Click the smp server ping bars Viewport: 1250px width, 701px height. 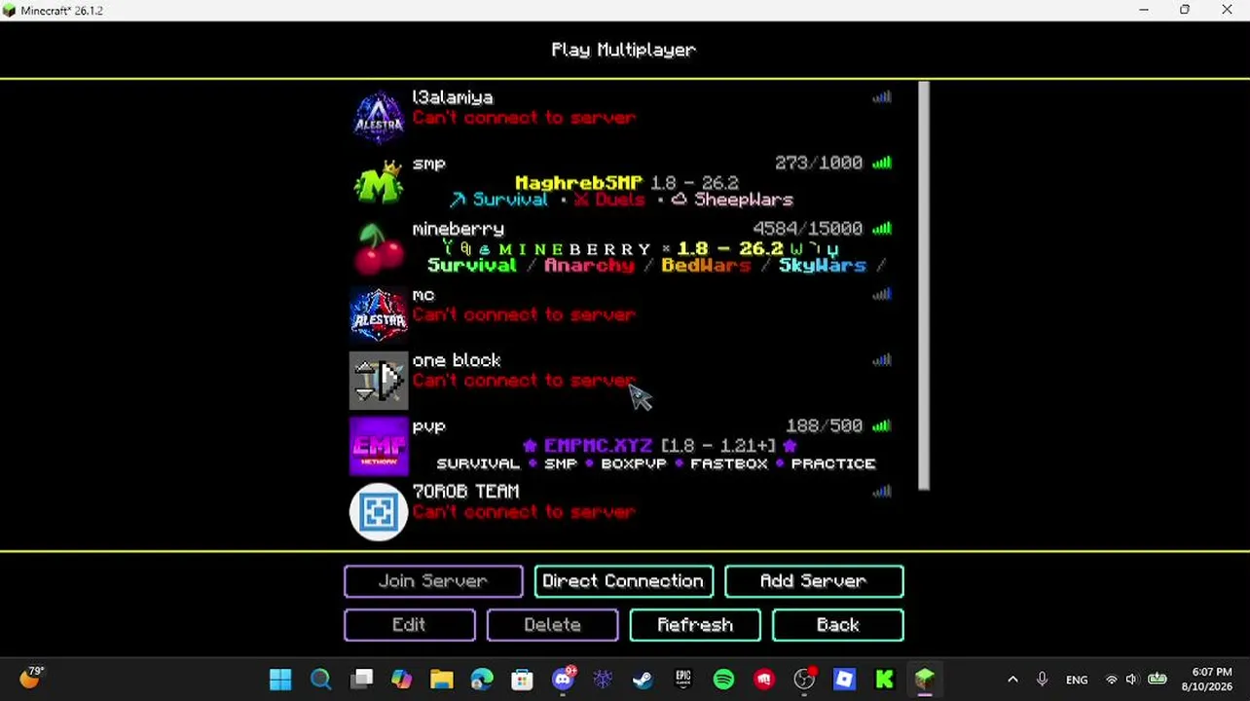coord(882,163)
